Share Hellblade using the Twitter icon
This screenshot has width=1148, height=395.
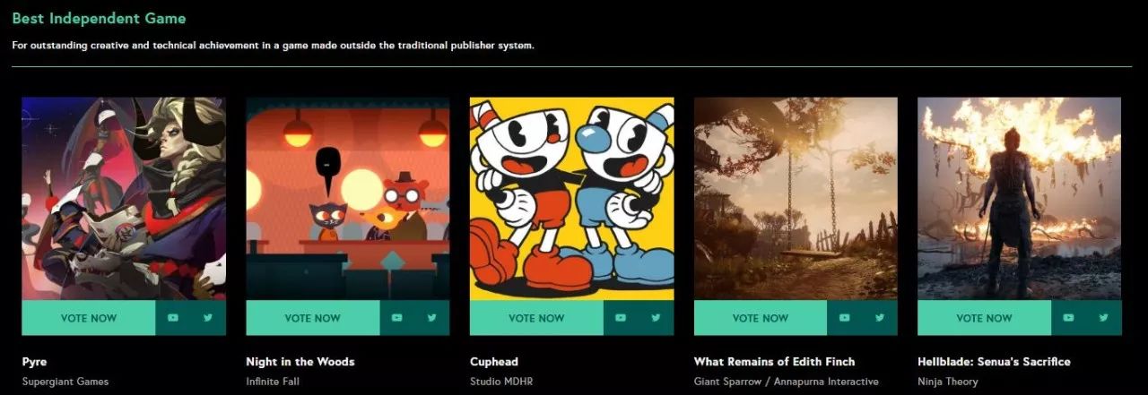tap(1104, 318)
